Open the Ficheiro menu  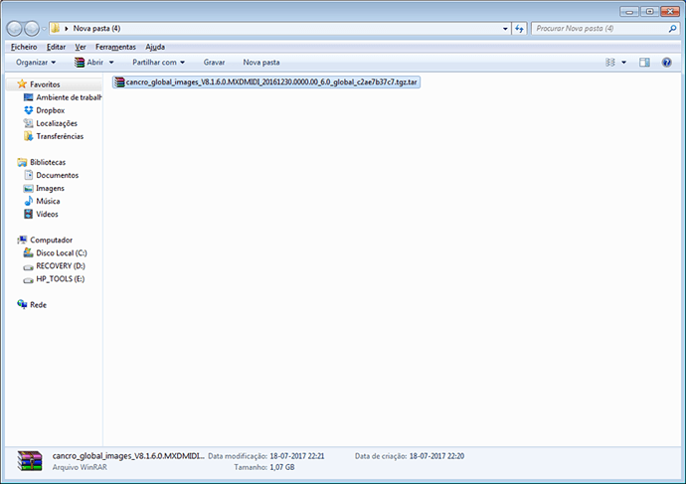[x=24, y=47]
